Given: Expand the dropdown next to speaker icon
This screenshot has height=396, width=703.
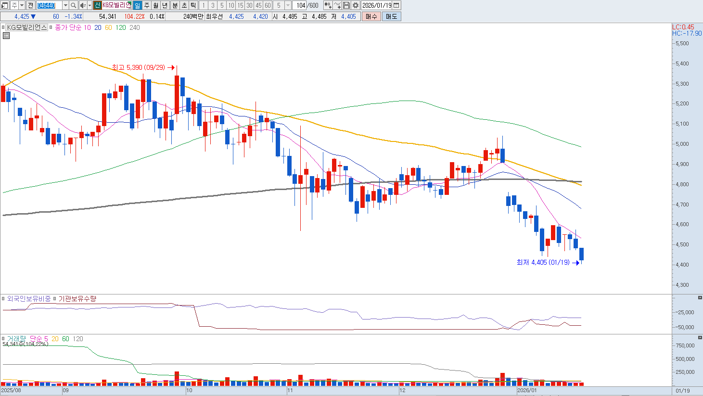Looking at the screenshot, I should pyautogui.click(x=89, y=5).
